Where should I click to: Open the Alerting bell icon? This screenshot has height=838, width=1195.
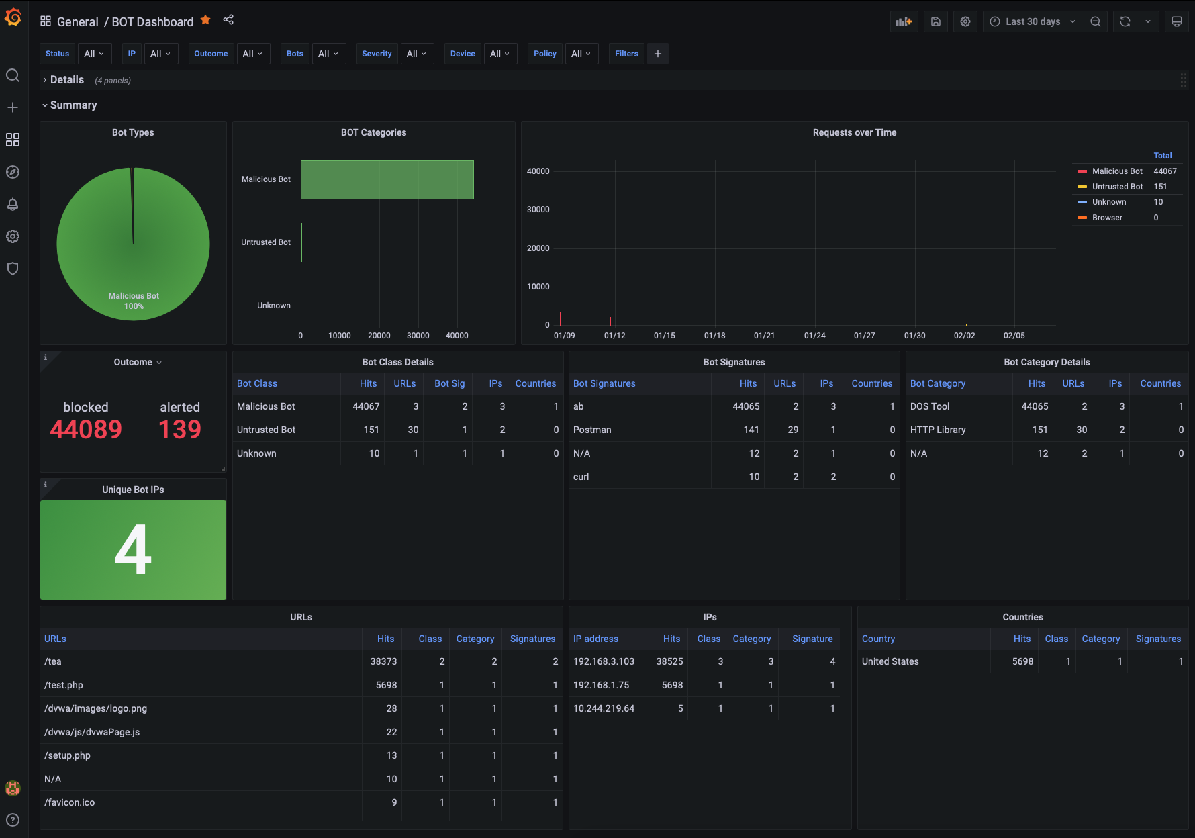13,204
